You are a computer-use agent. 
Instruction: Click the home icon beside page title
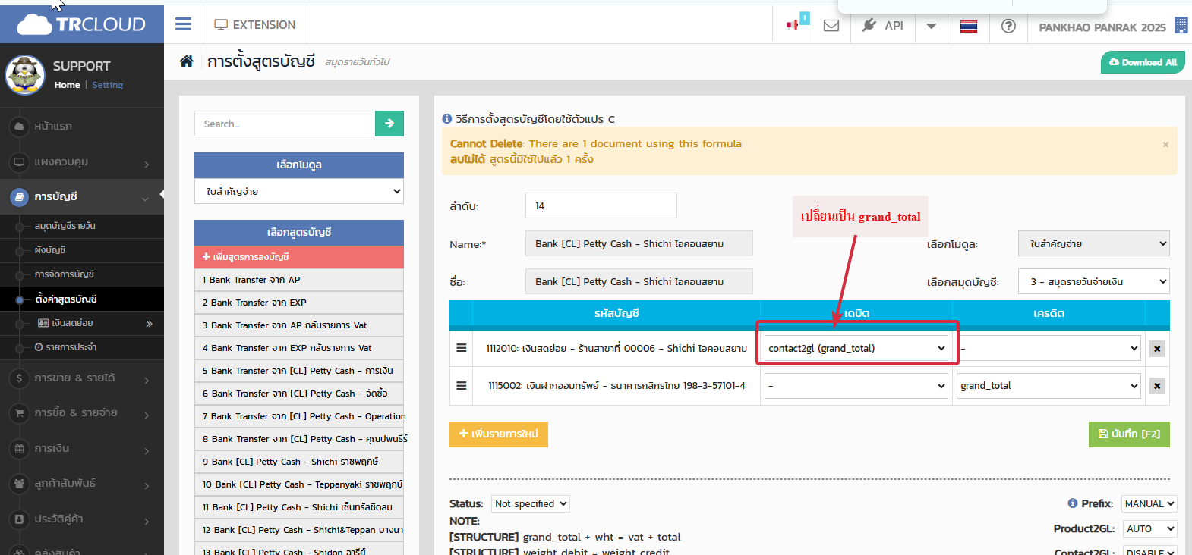click(x=186, y=61)
